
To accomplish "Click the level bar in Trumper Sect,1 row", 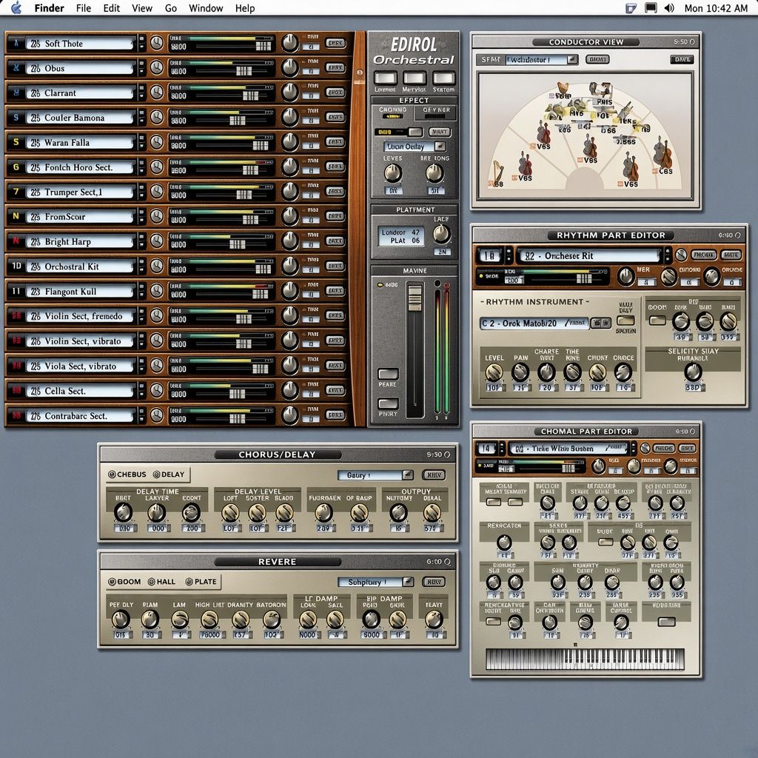I will (231, 187).
